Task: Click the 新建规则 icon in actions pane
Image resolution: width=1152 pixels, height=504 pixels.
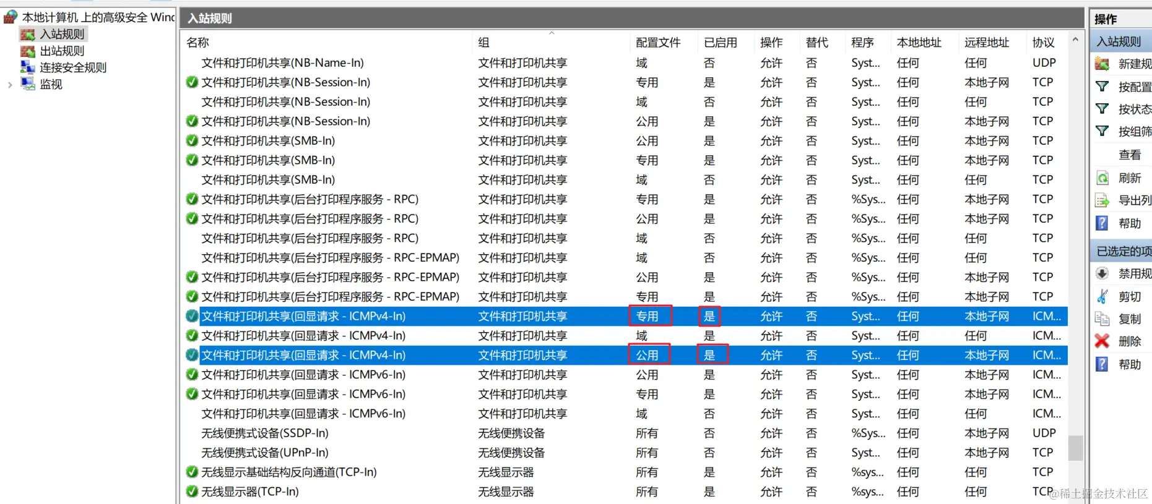Action: pyautogui.click(x=1102, y=64)
